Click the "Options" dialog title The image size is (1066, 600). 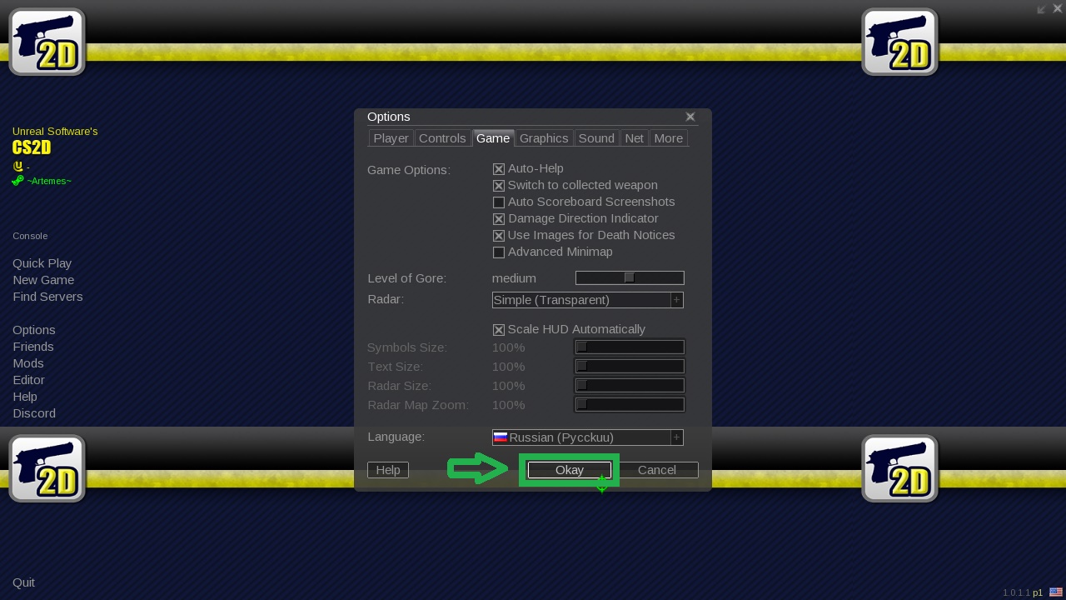389,117
